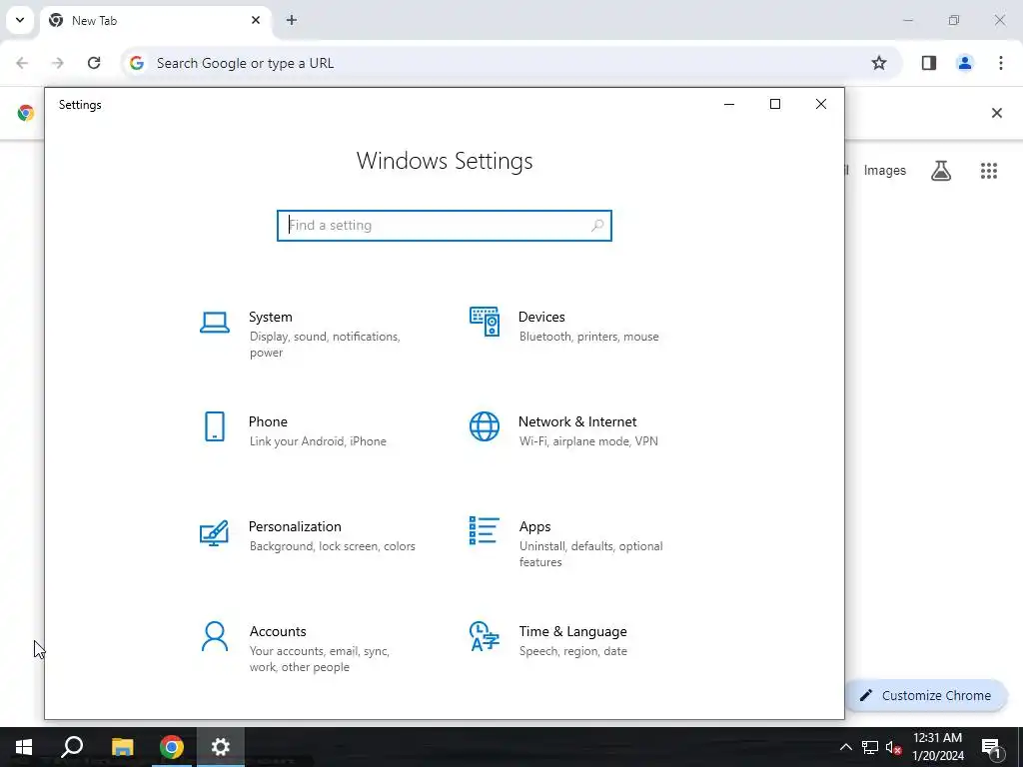Screen dimensions: 1023x767
Task: Close the New Tab tab
Action: (x=256, y=20)
